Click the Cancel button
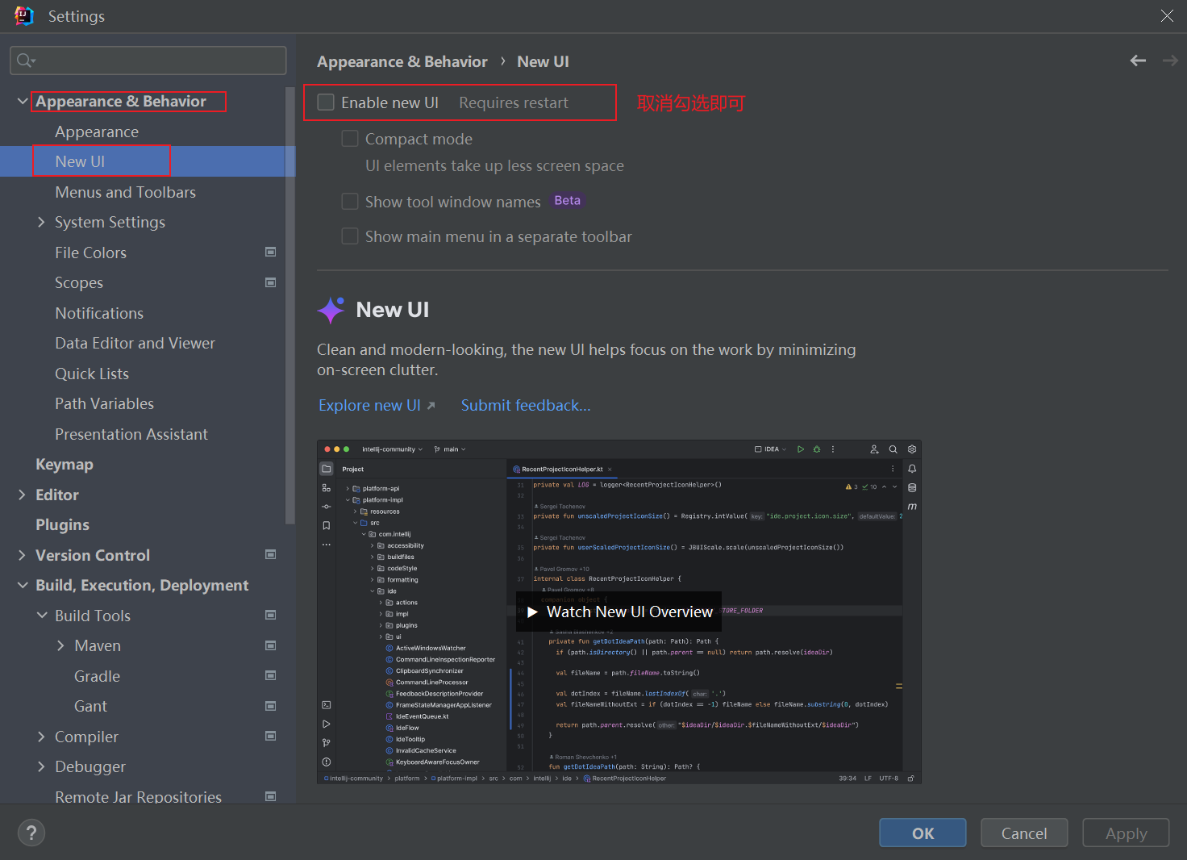 pos(1024,833)
